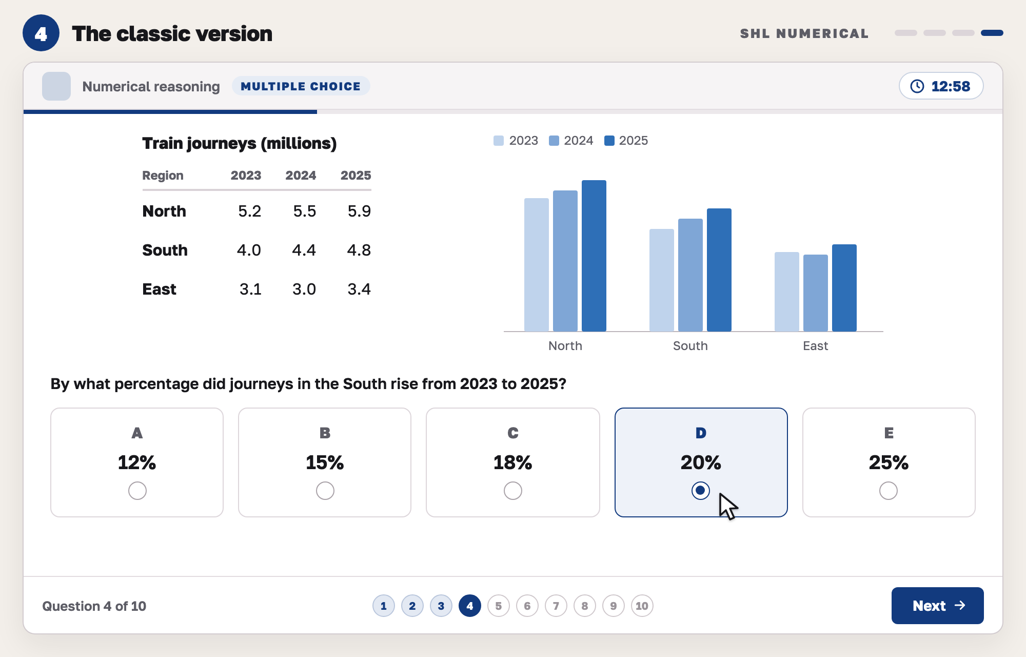Screen dimensions: 1026x657
Task: Click the MULTIPLE CHOICE badge
Action: point(301,86)
